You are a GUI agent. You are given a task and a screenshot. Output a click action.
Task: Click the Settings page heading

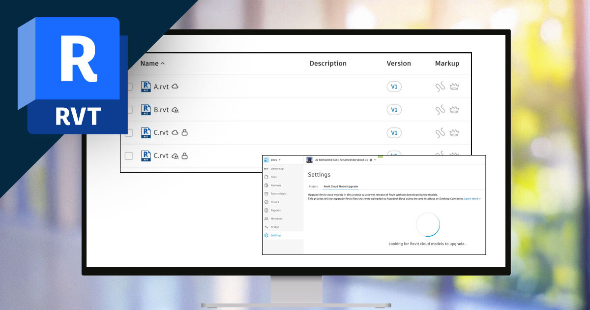[319, 175]
